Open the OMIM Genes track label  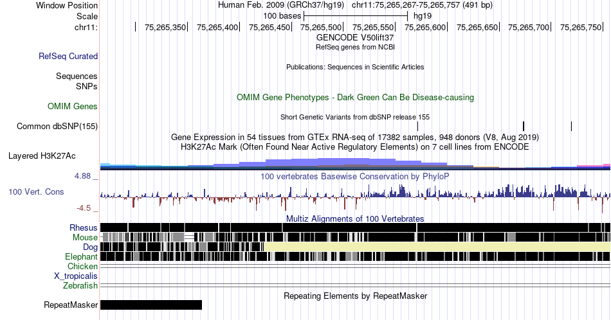(x=73, y=106)
